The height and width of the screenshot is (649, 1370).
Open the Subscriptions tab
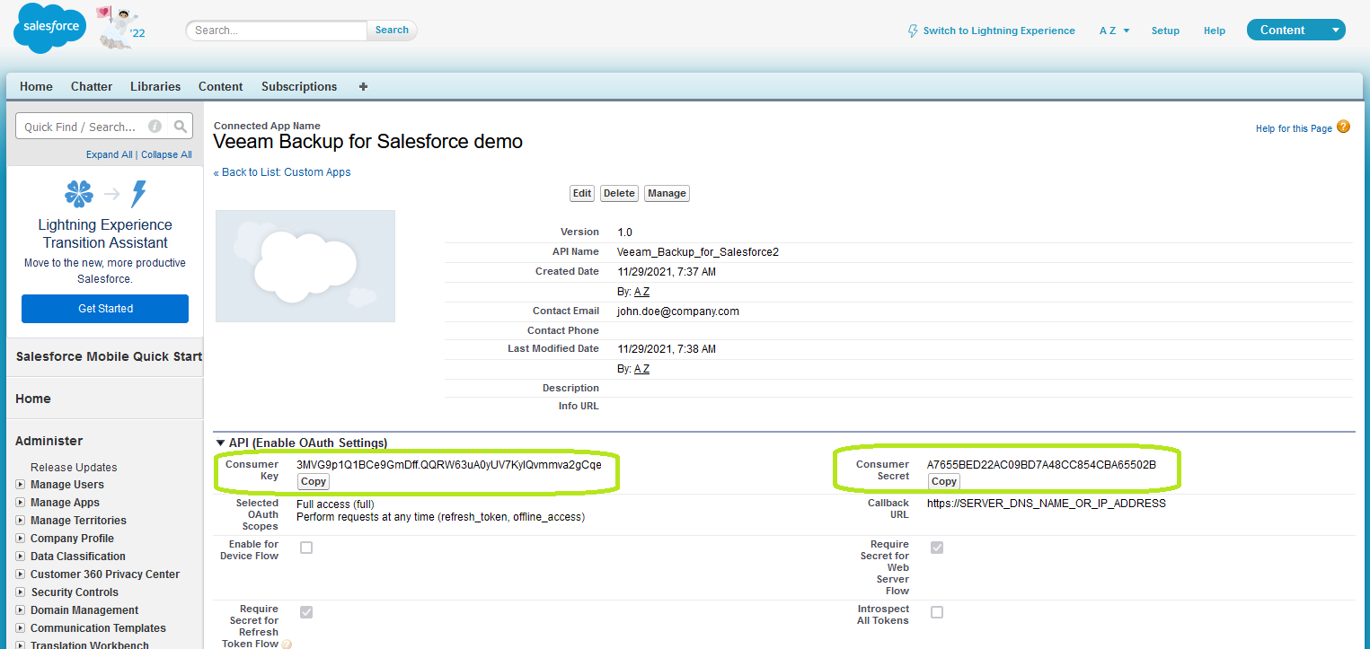pos(299,86)
